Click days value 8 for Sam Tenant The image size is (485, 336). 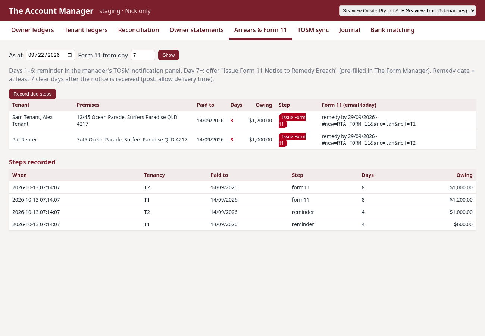[232, 121]
